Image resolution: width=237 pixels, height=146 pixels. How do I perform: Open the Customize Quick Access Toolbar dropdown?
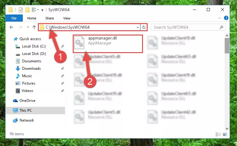coord(42,10)
